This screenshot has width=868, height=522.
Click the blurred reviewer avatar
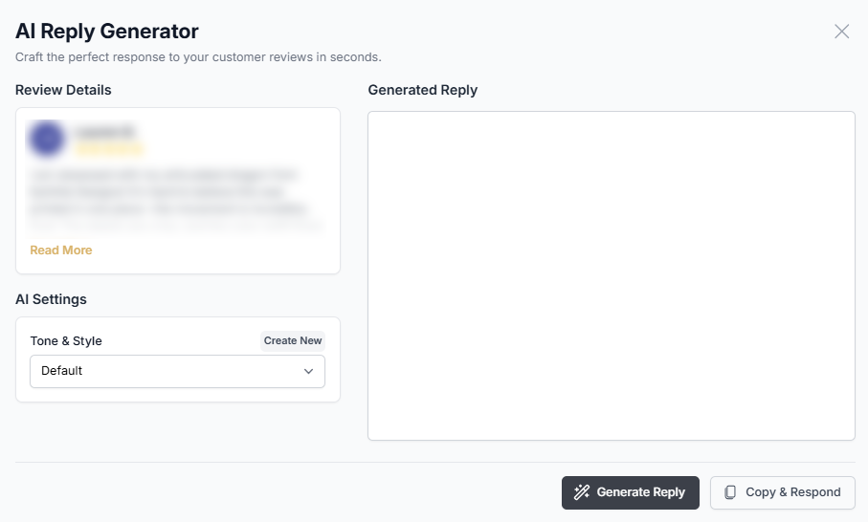pos(46,139)
